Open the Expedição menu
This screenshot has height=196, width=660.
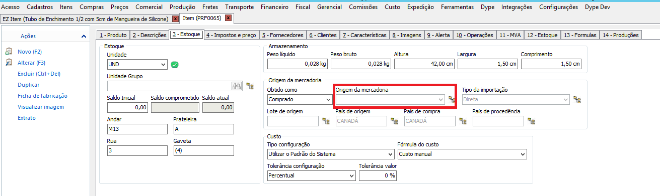pos(421,7)
